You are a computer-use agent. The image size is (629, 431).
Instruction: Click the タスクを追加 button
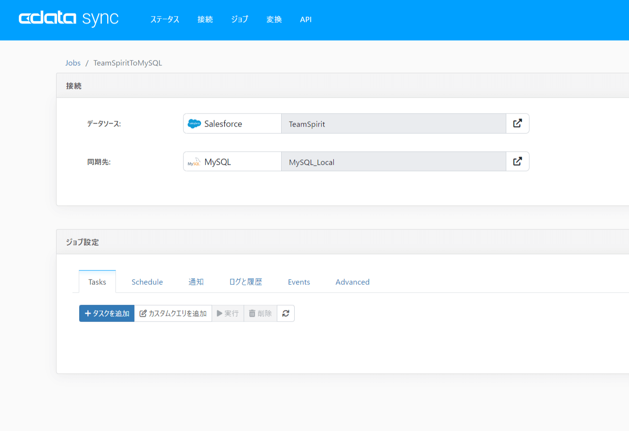click(x=107, y=313)
